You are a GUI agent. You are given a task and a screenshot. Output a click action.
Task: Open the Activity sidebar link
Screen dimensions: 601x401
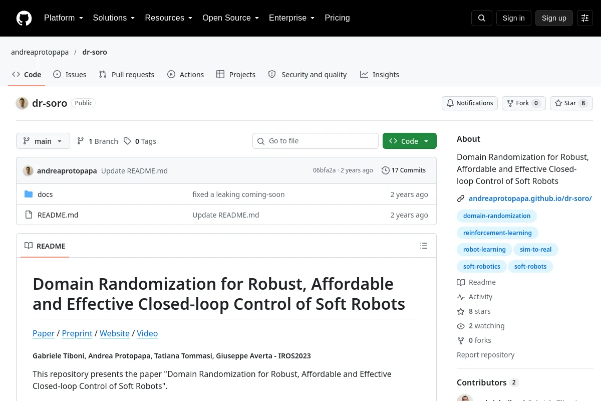[x=475, y=297]
